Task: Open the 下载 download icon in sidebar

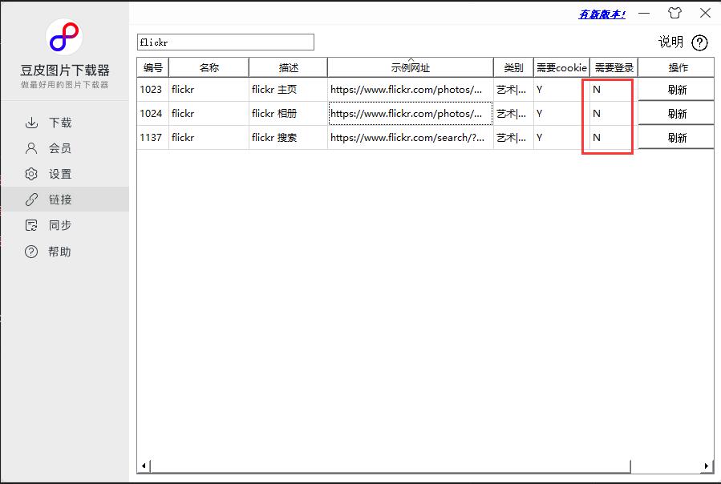Action: (x=31, y=123)
